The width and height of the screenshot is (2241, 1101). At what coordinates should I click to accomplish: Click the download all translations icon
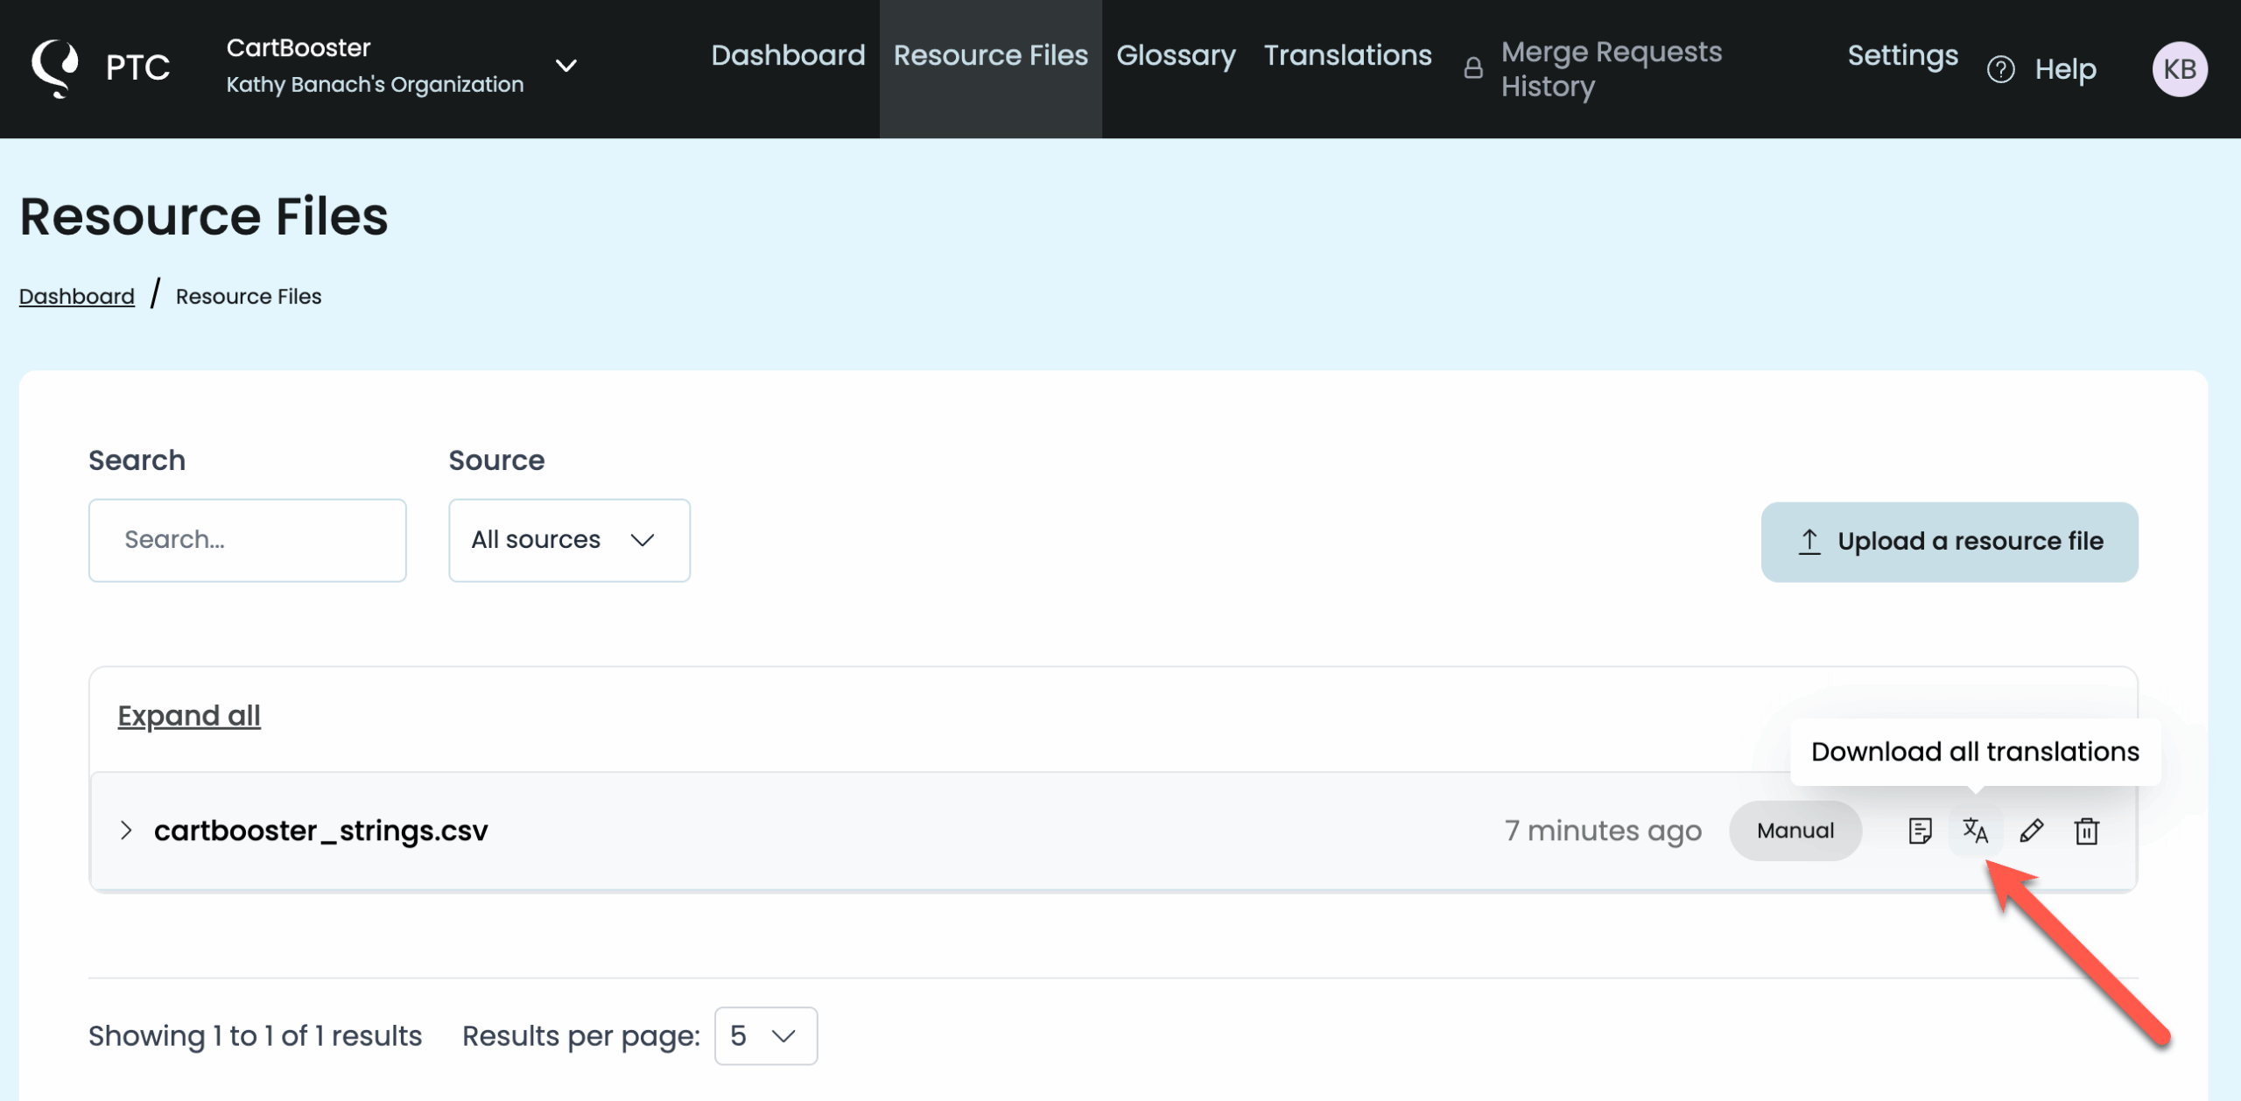pos(1975,830)
